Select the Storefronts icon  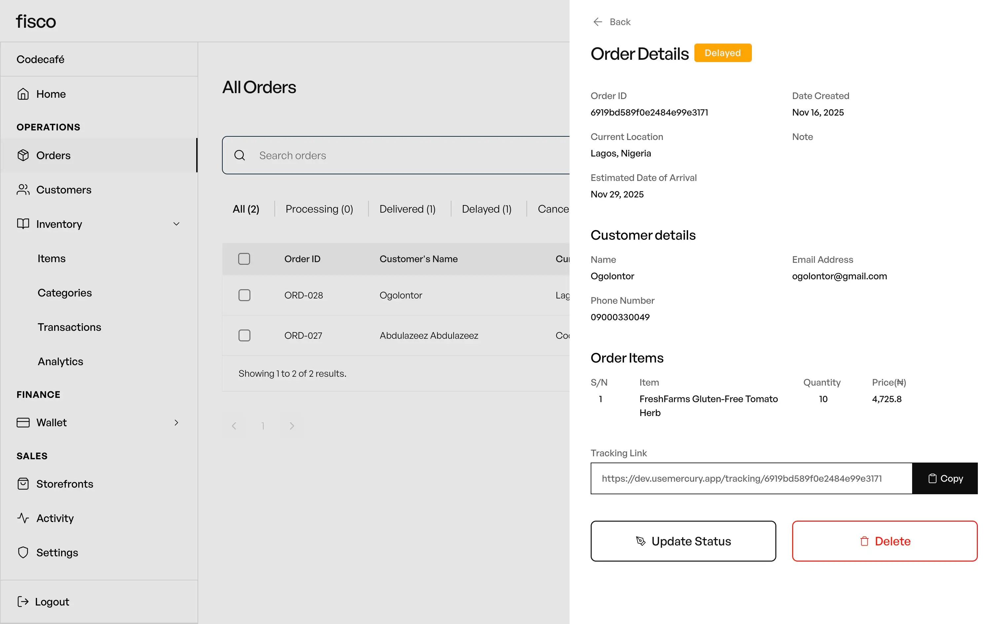pyautogui.click(x=23, y=484)
